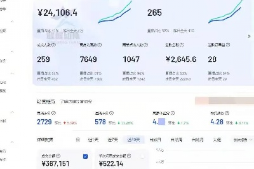Switch to the 自然月 tab
The height and width of the screenshot is (169, 254).
point(198,140)
